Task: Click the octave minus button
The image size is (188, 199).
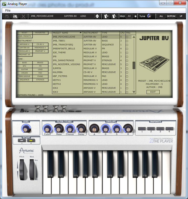Action: [22, 141]
